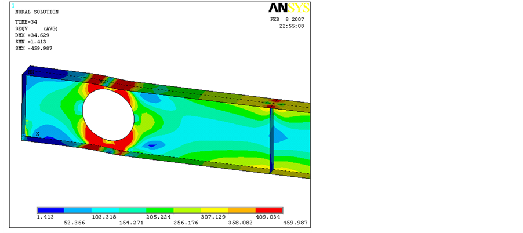Viewport: 523px width, 233px height.
Task: Select the dark blue legend color band
Action: 50,210
